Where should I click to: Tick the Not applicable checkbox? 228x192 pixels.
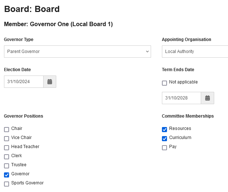pyautogui.click(x=164, y=83)
